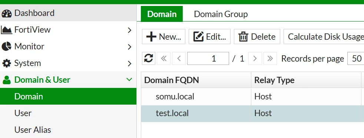Click the System gear icon
This screenshot has width=364, height=138.
tap(7, 63)
